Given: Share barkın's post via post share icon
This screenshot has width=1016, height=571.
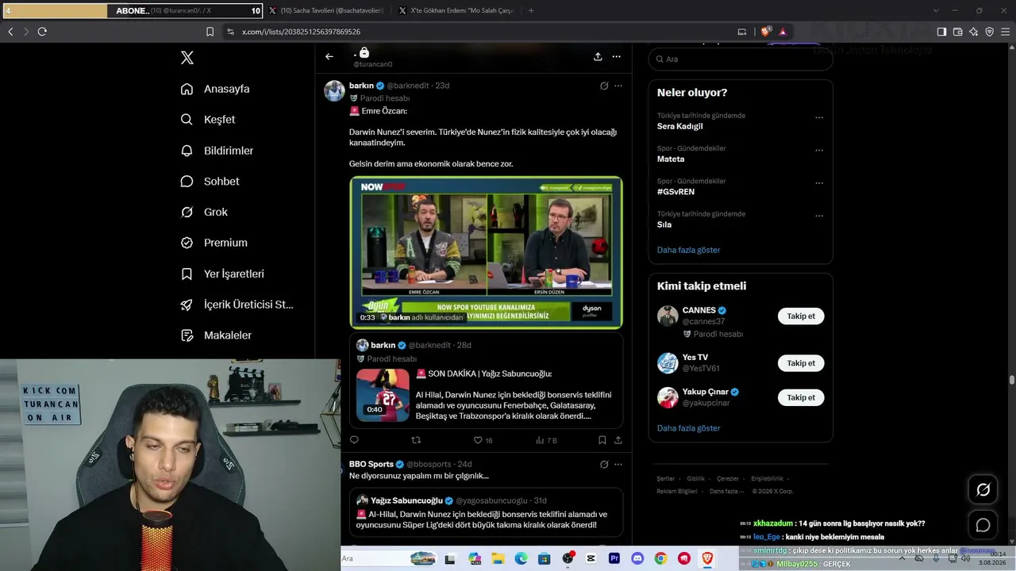Looking at the screenshot, I should click(618, 440).
